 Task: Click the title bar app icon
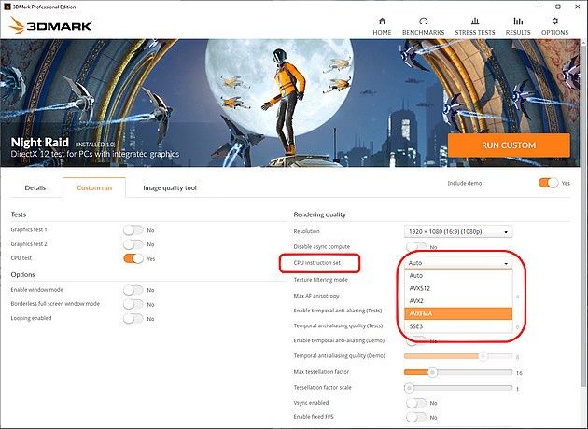(7, 7)
